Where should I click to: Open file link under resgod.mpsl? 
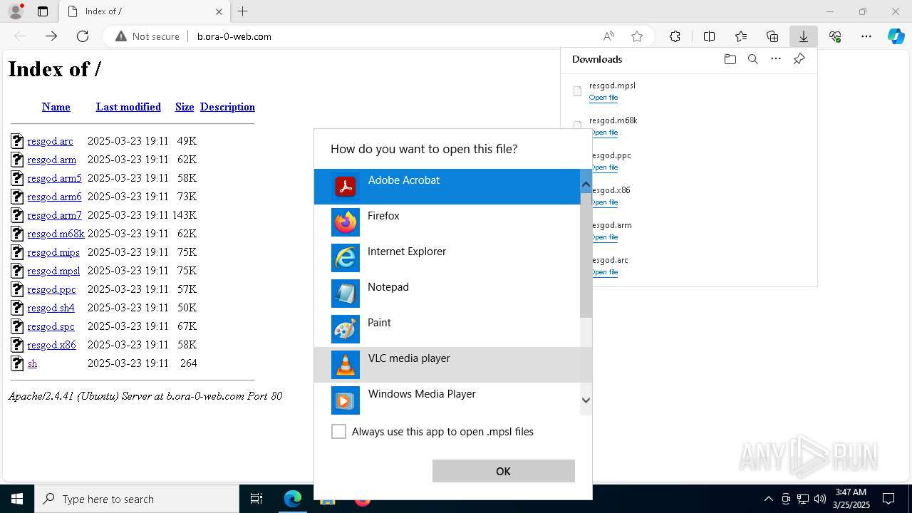pos(603,98)
